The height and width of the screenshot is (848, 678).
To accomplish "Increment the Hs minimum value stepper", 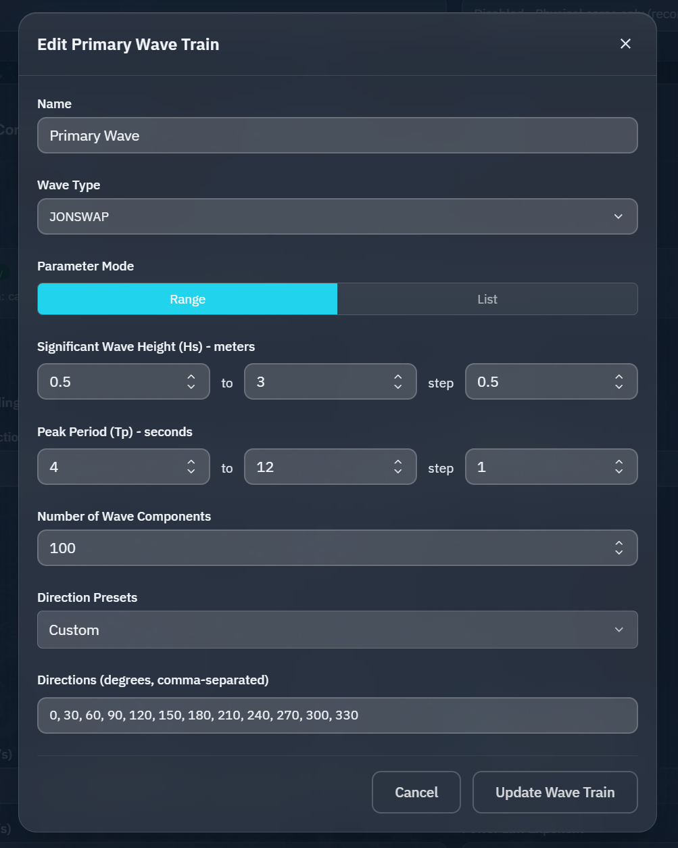I will pyautogui.click(x=190, y=377).
